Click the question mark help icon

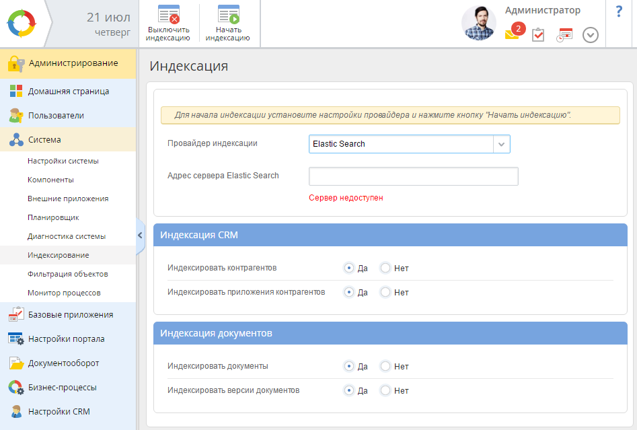click(x=619, y=11)
